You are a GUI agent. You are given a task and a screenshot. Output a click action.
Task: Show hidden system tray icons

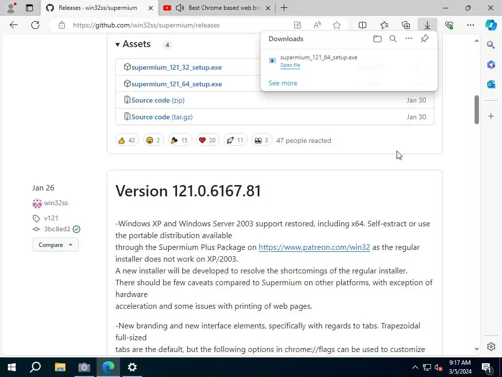tap(415, 367)
